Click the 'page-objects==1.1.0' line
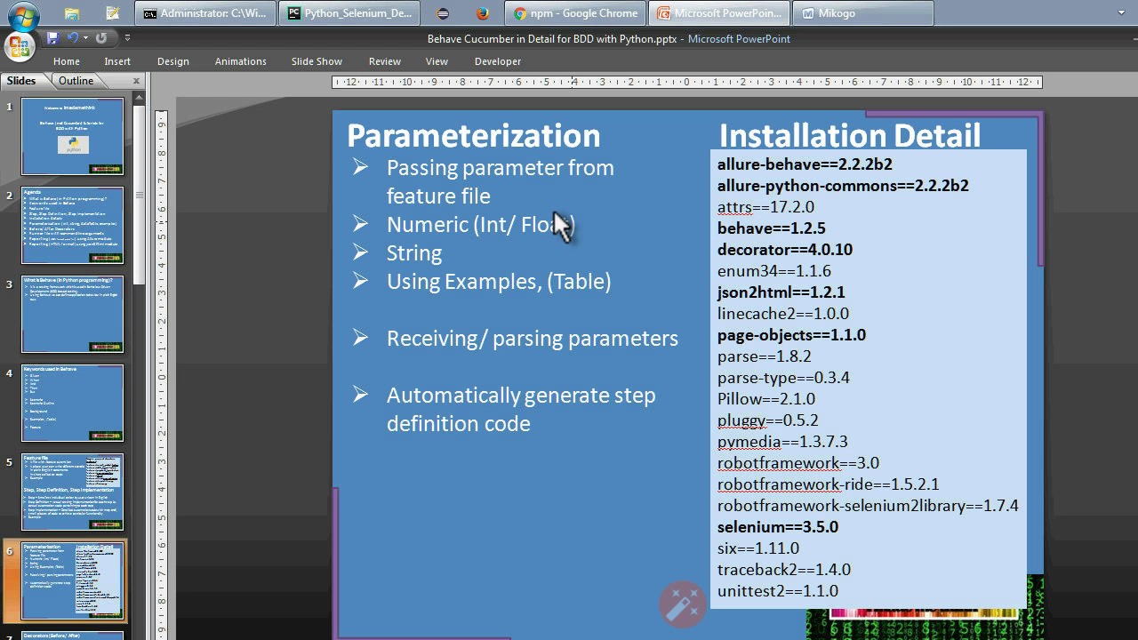 click(x=791, y=335)
